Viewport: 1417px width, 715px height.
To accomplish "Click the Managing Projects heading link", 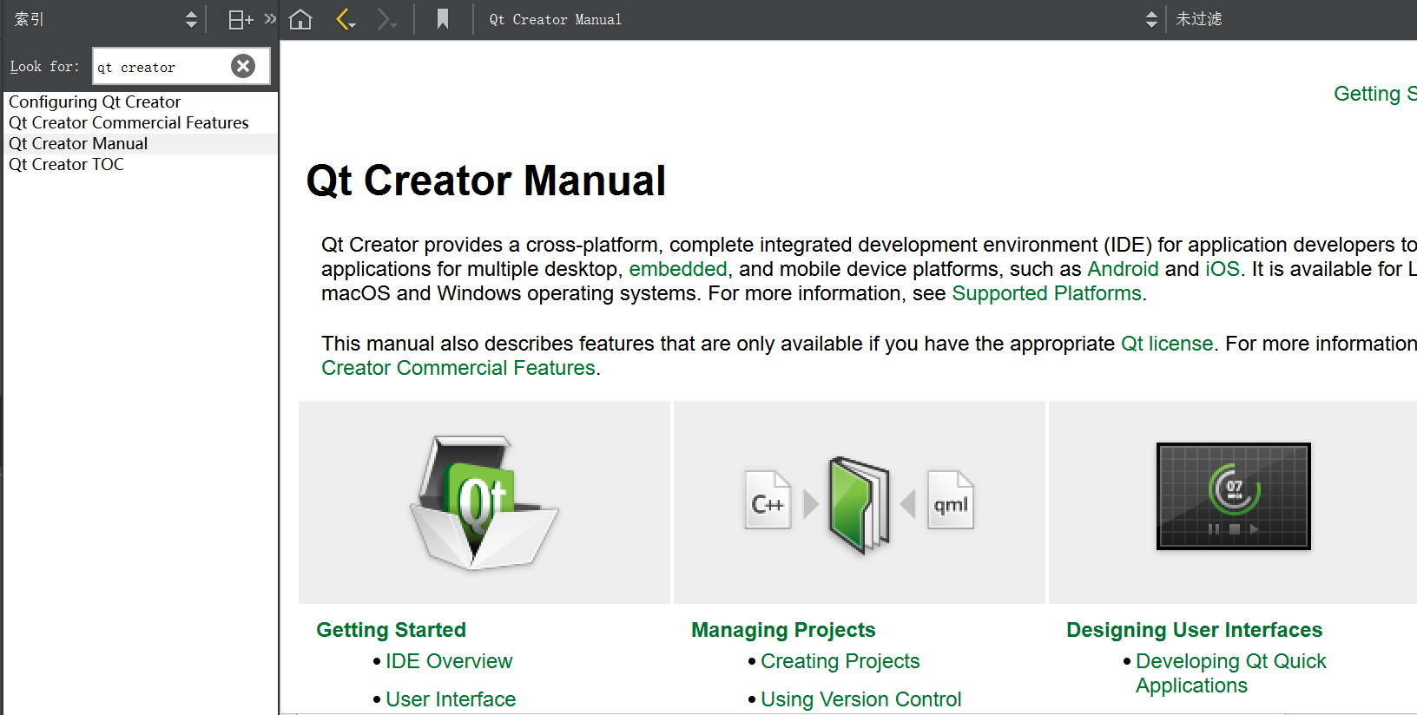I will pyautogui.click(x=783, y=630).
